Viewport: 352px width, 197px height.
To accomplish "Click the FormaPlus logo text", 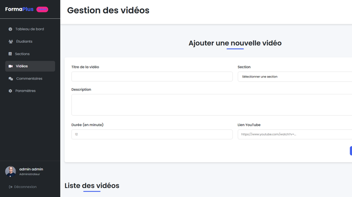I will (x=19, y=9).
